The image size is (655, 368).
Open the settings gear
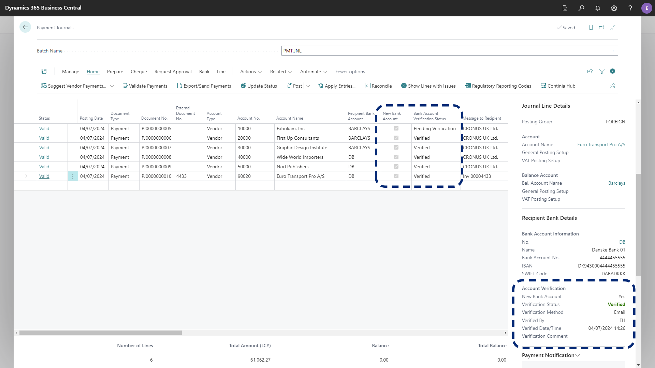[614, 8]
